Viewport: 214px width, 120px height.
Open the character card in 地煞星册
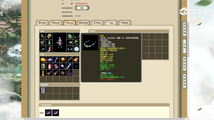click(43, 90)
